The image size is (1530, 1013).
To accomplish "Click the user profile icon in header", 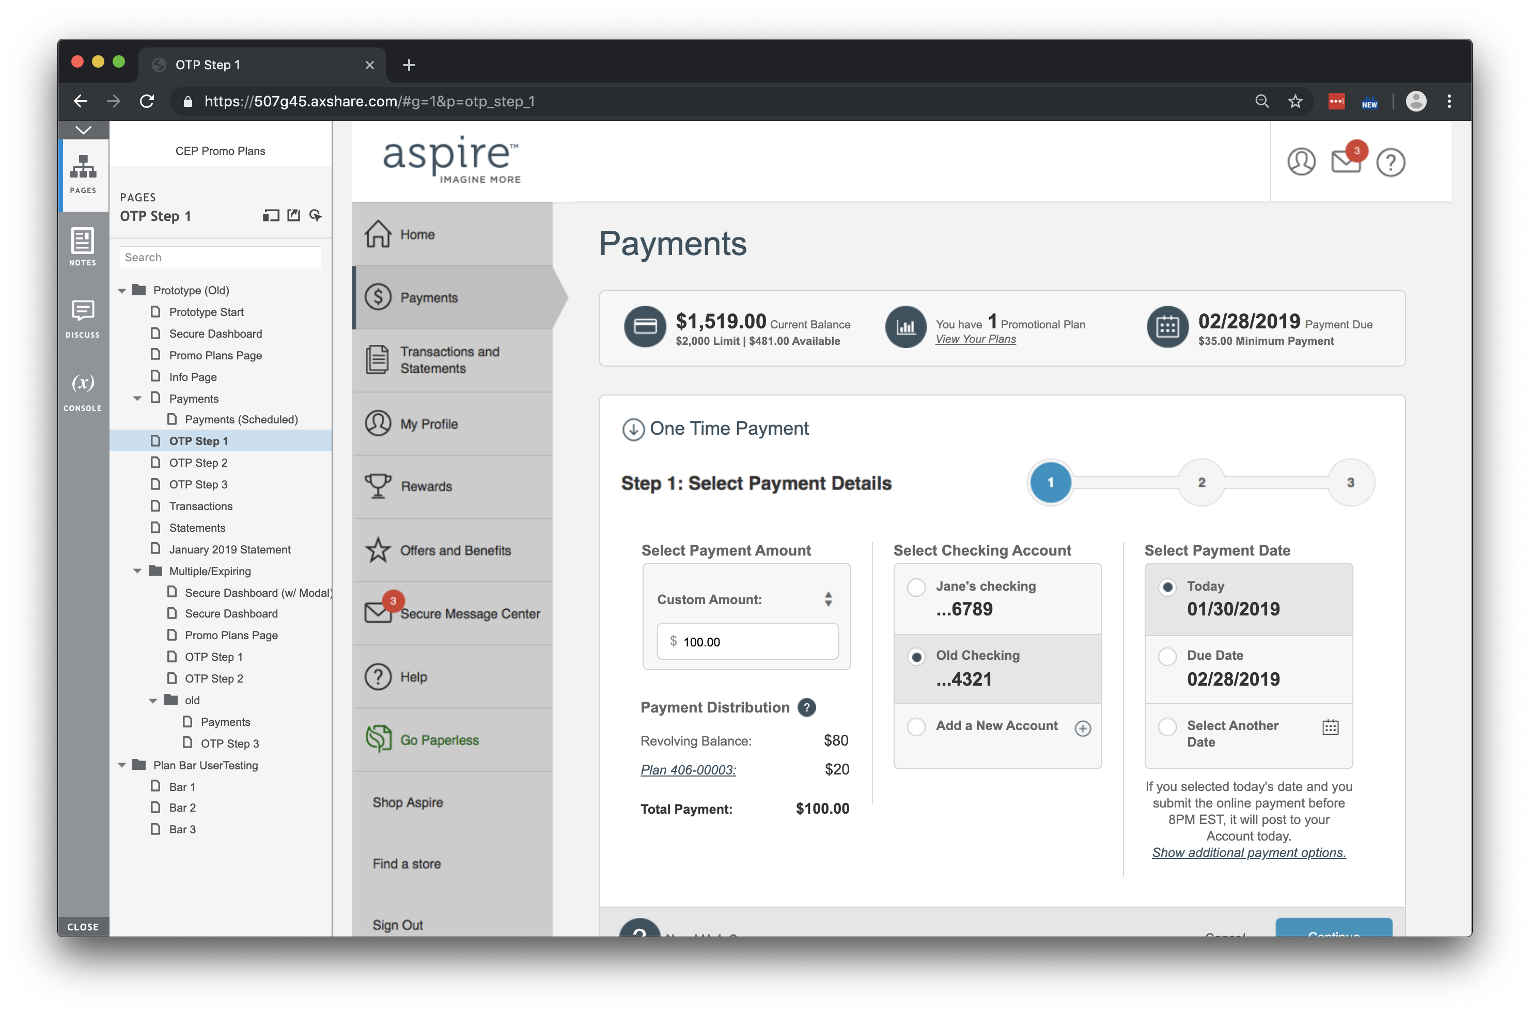I will 1301,162.
